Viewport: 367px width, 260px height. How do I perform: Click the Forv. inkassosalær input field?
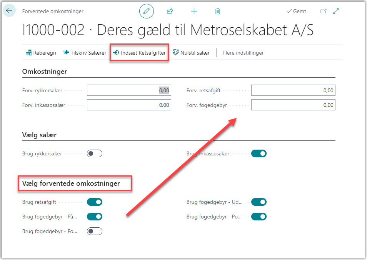coord(129,105)
